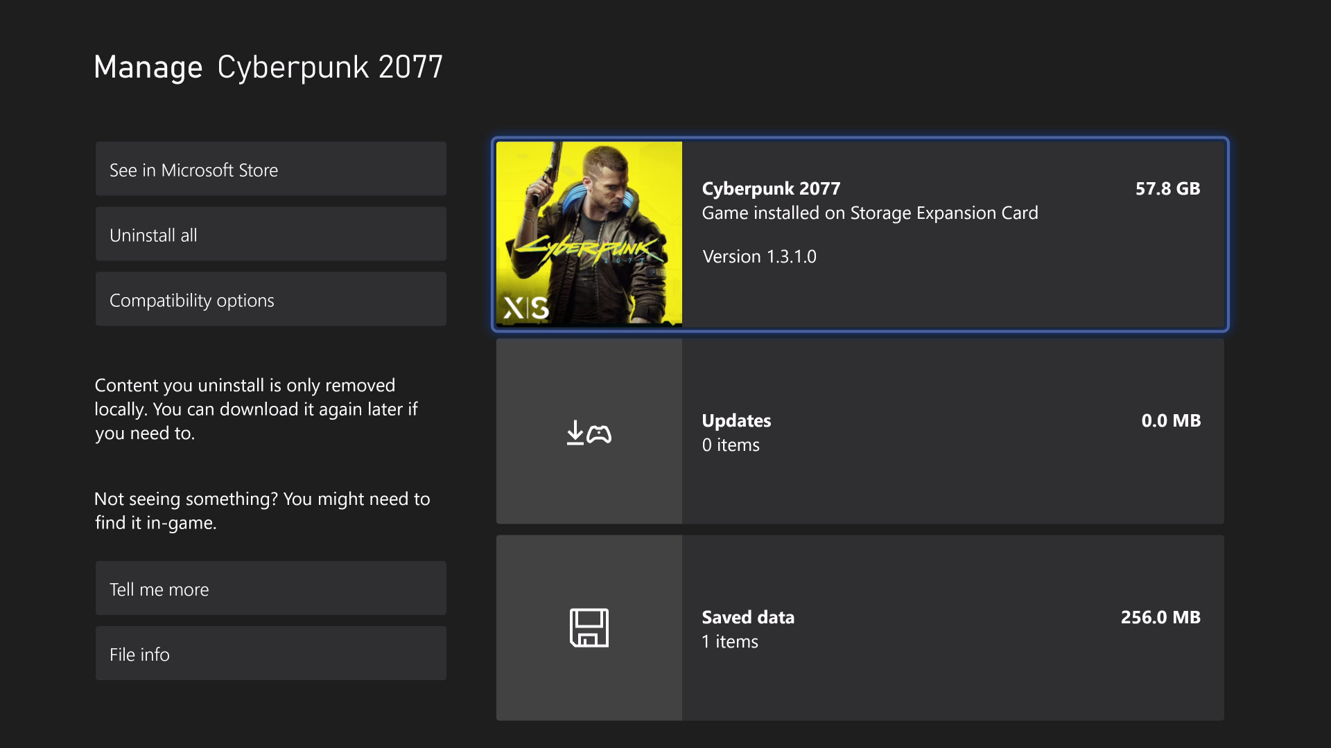Click the Manage Cyberpunk 2077 page heading
This screenshot has width=1331, height=748.
268,67
